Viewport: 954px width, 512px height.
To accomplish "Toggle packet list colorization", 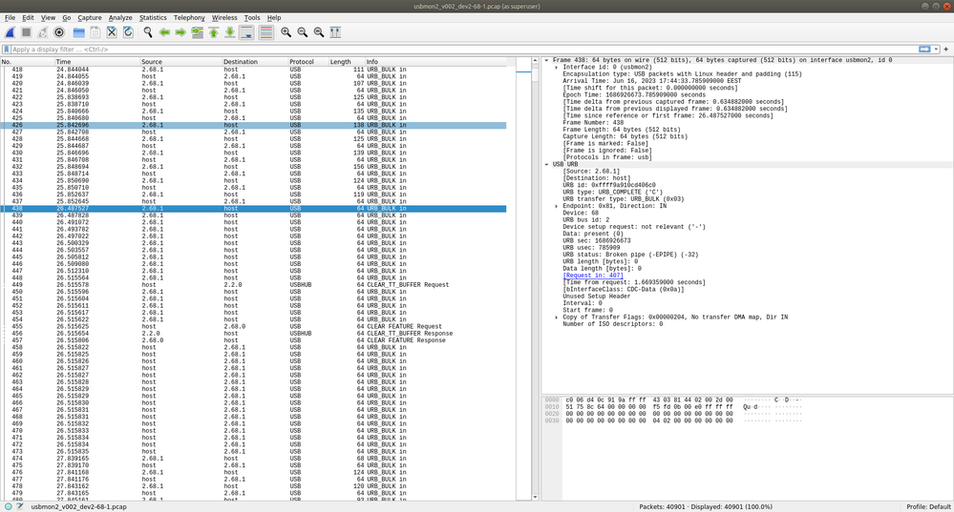I will point(265,32).
